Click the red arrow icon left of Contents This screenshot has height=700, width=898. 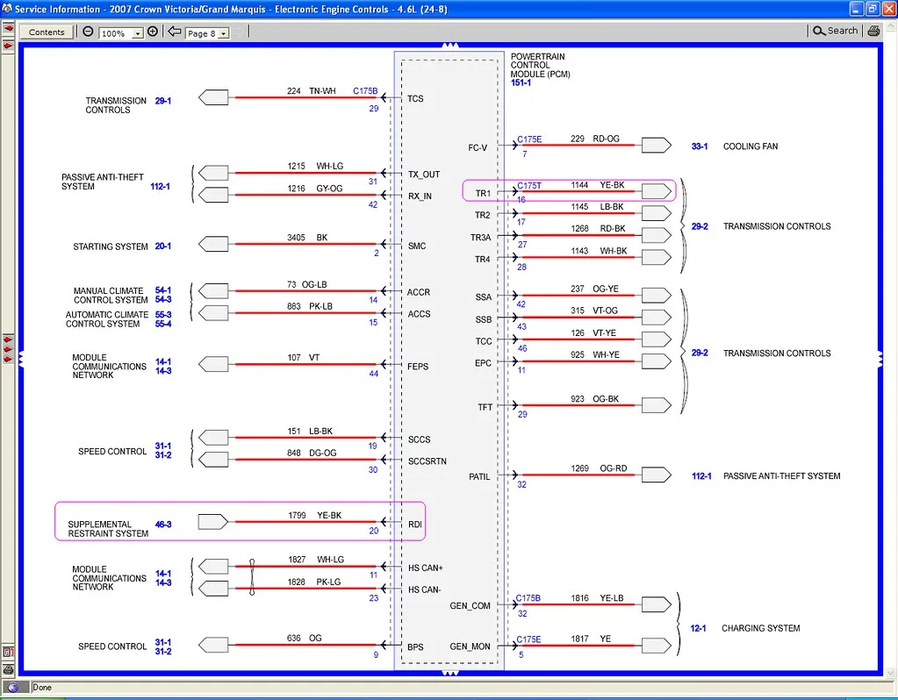pyautogui.click(x=8, y=27)
